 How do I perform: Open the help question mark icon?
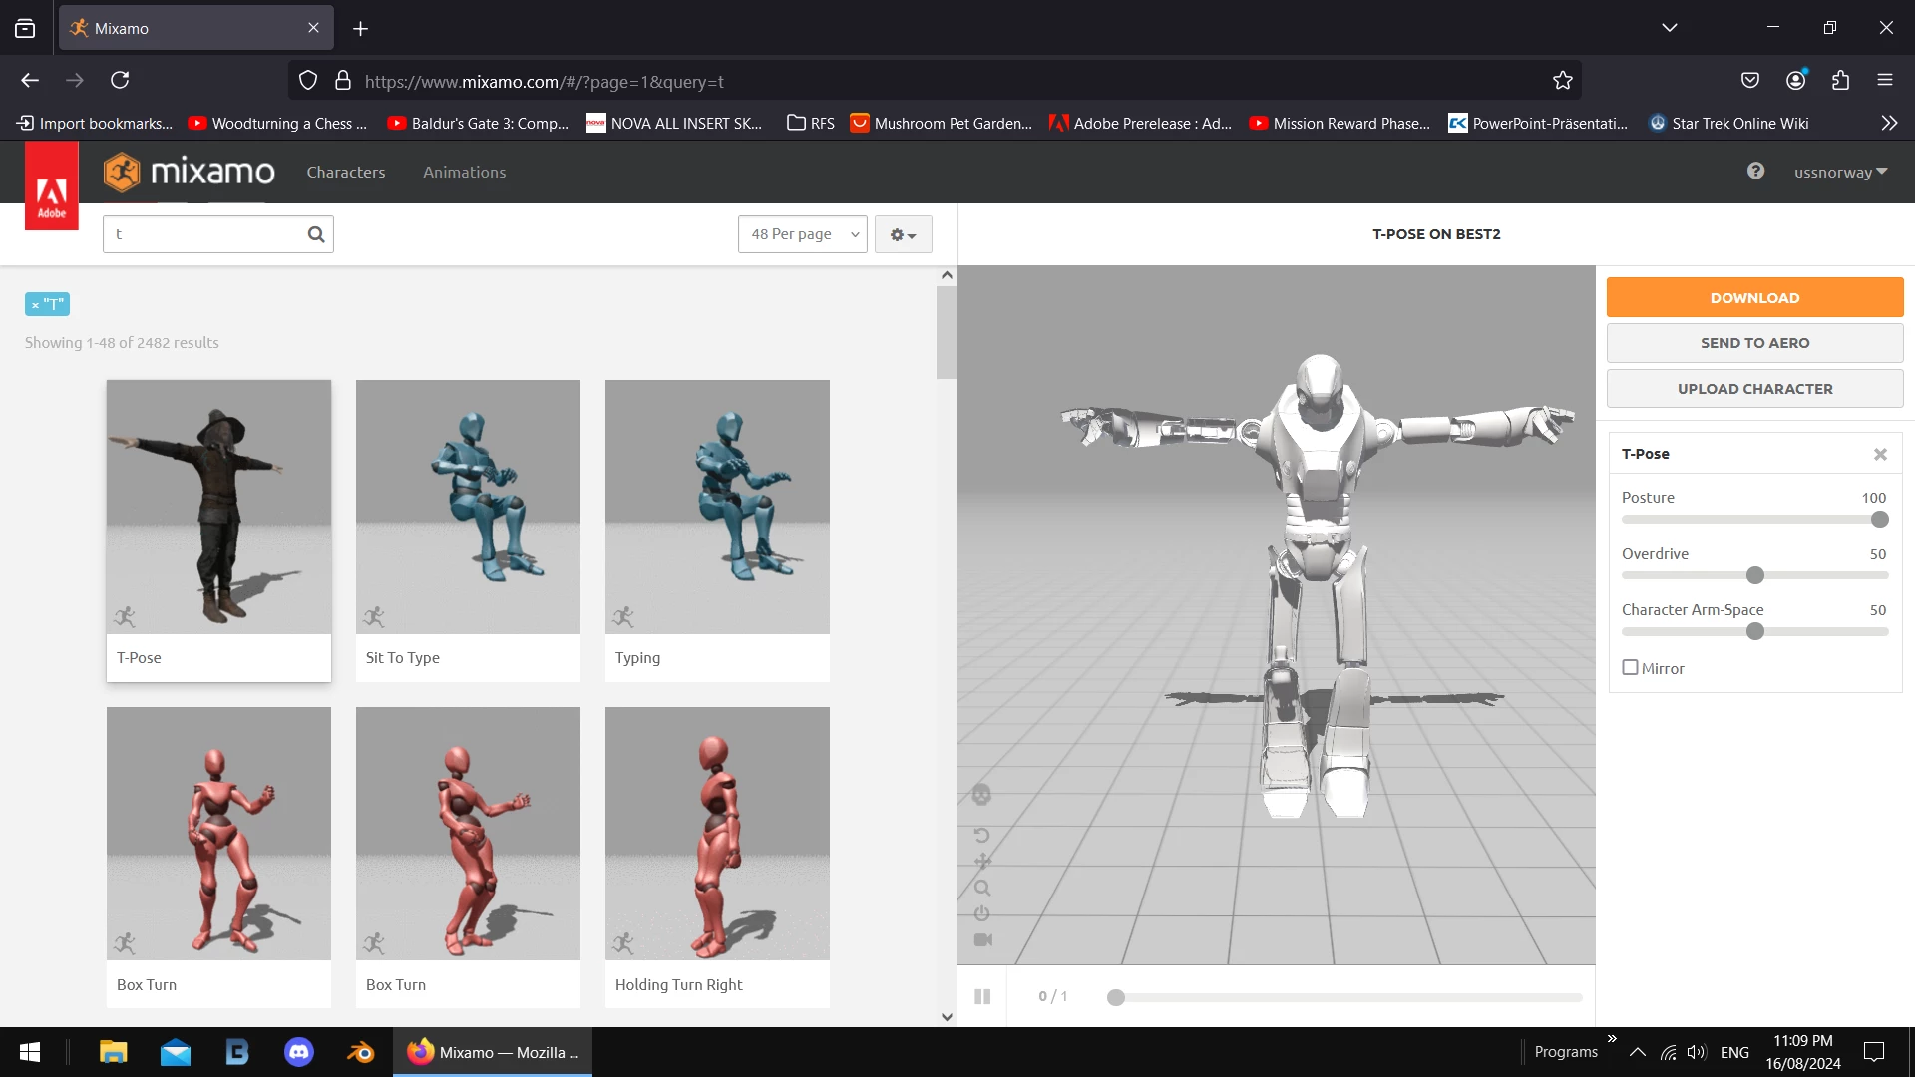tap(1755, 171)
